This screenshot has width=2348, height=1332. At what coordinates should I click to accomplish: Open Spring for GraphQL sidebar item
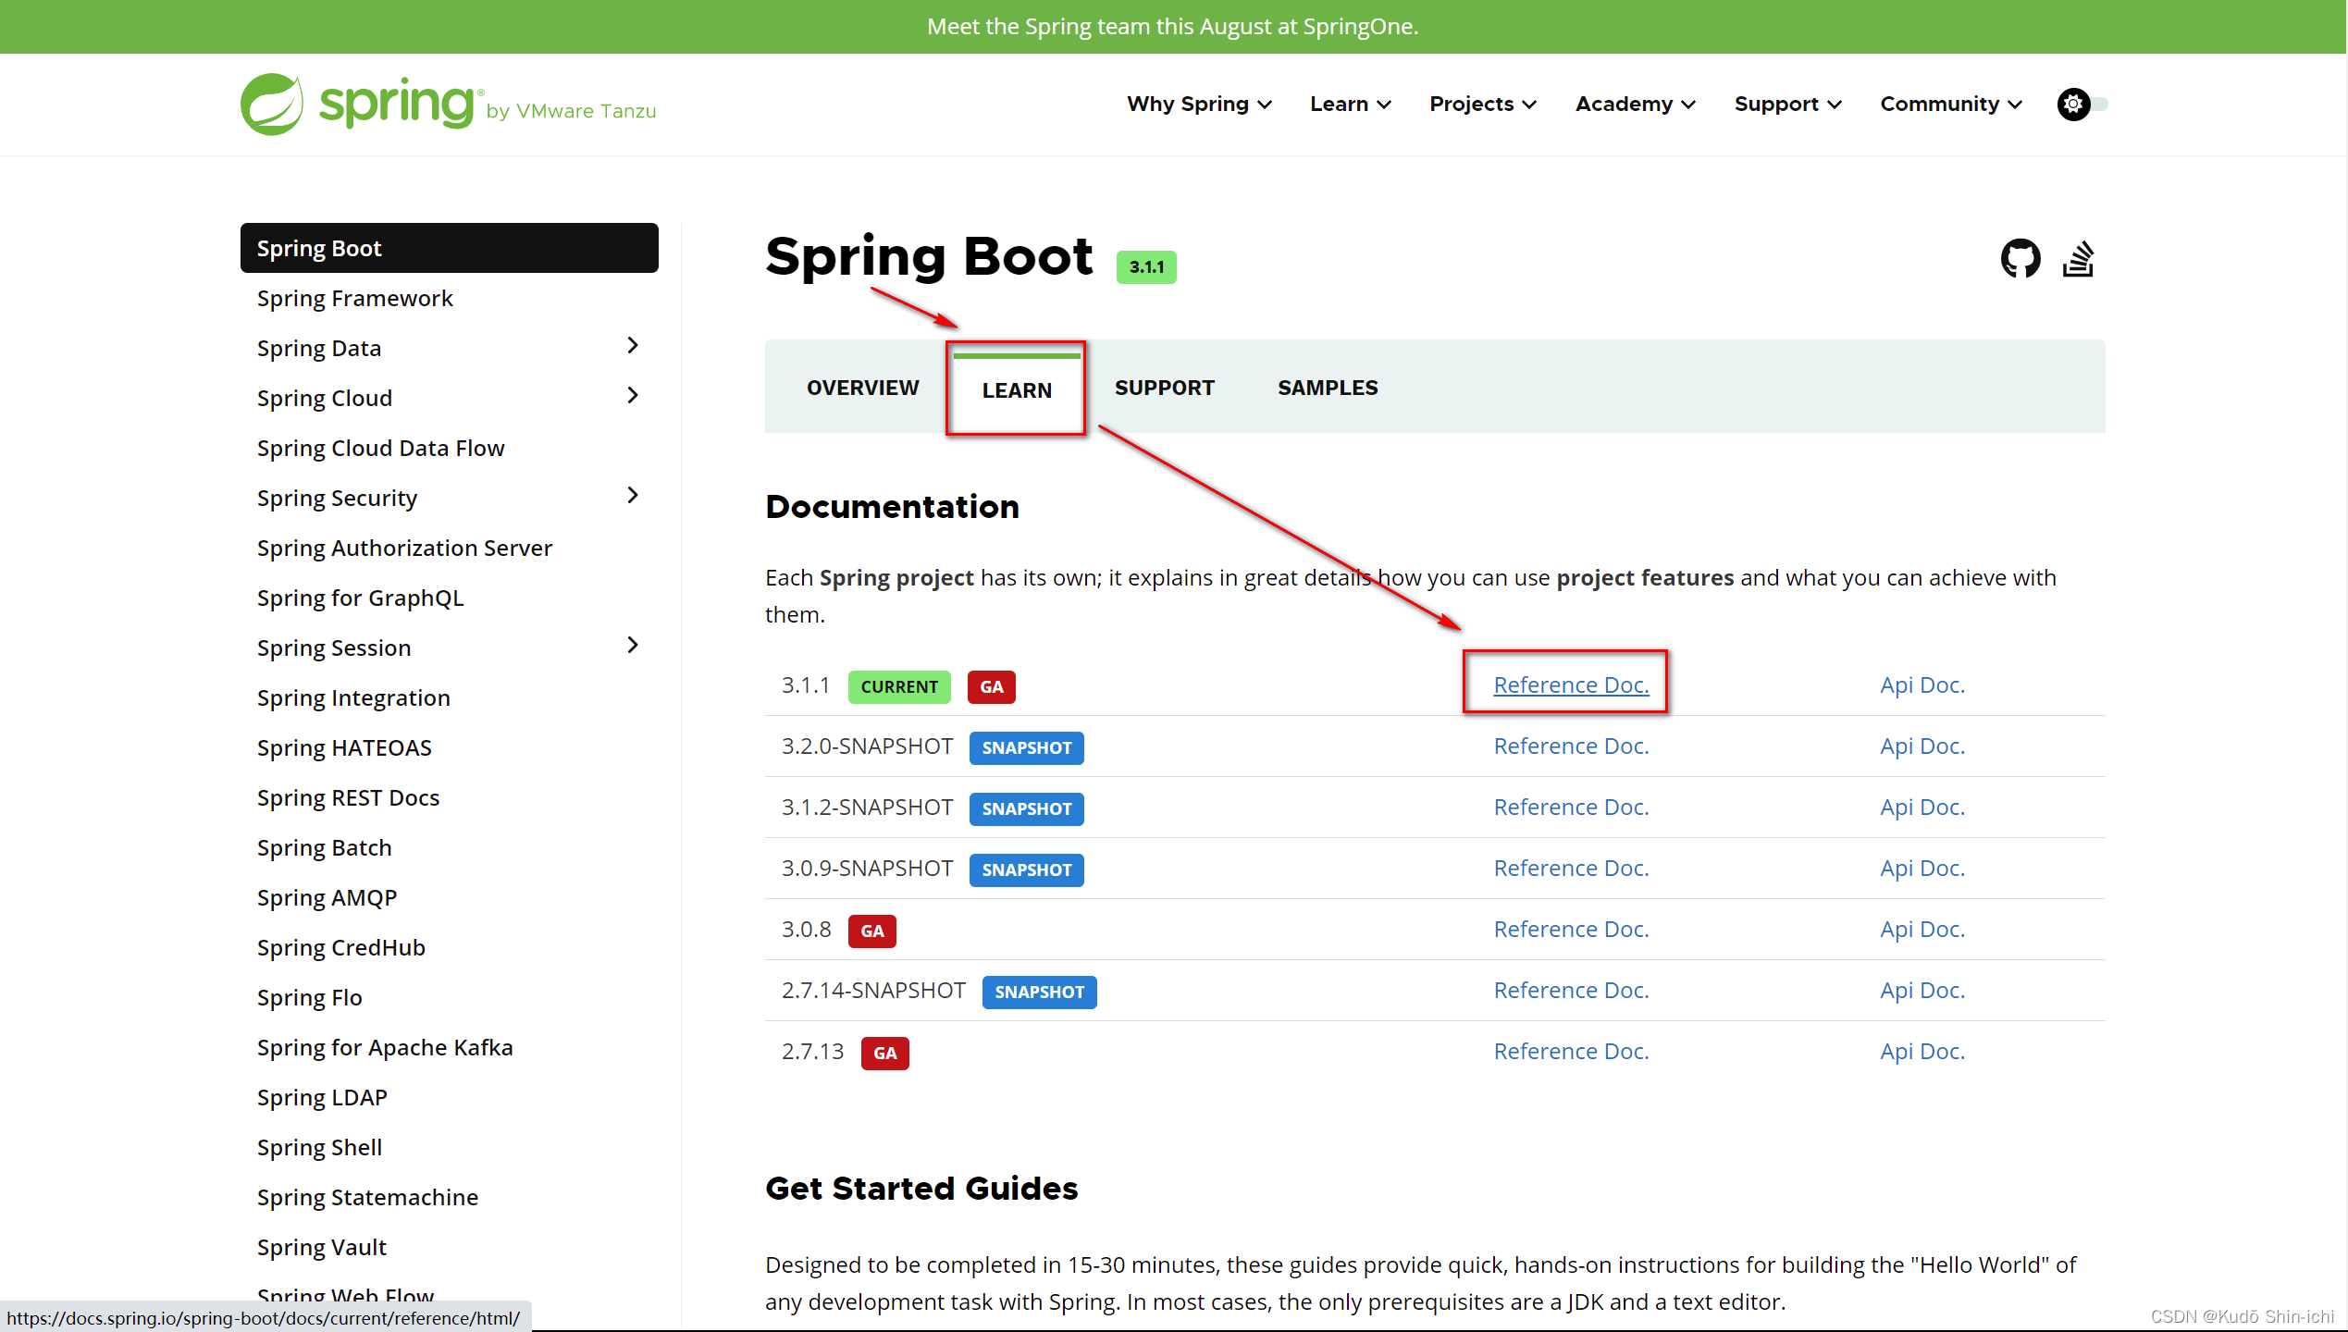point(360,598)
